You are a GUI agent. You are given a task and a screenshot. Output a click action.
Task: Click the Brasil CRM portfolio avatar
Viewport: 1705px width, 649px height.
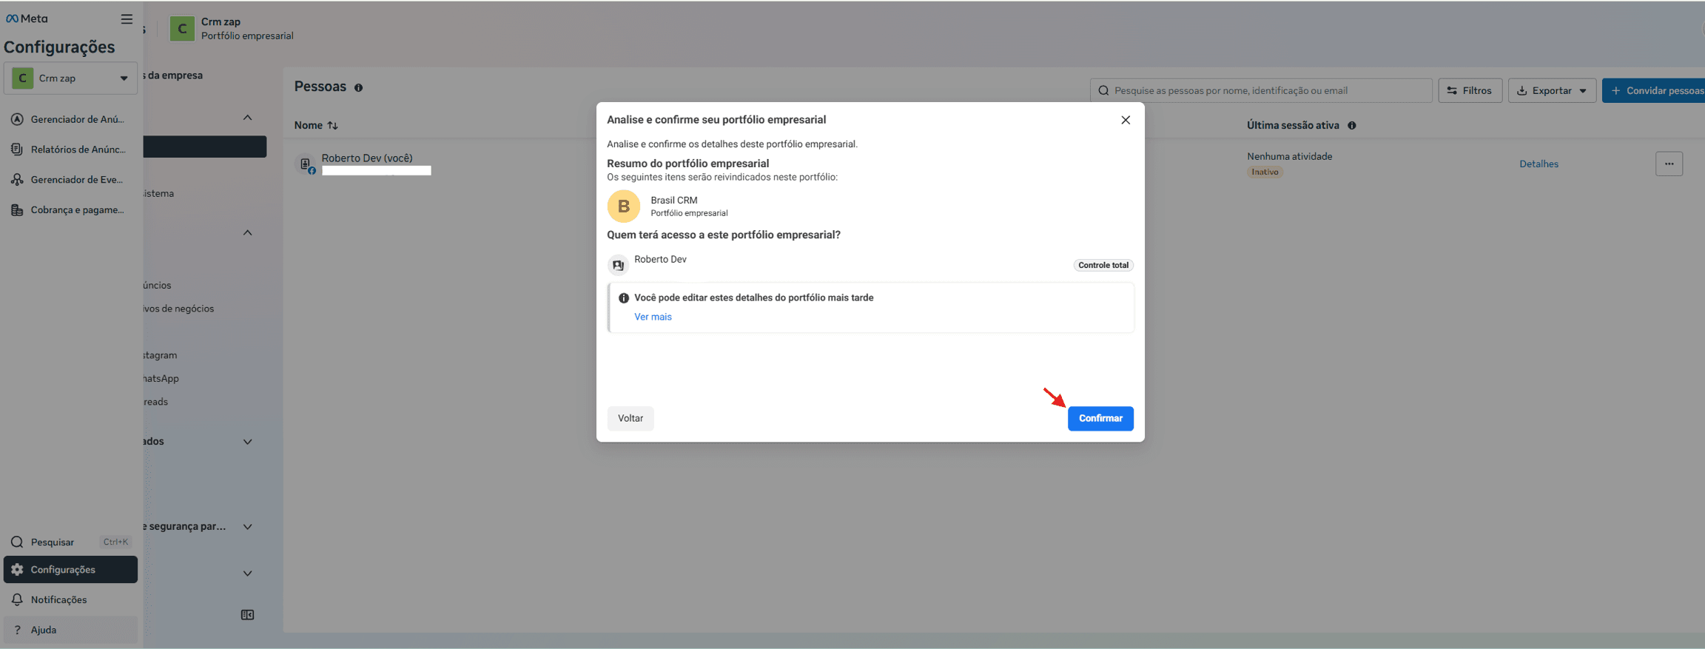pyautogui.click(x=624, y=206)
